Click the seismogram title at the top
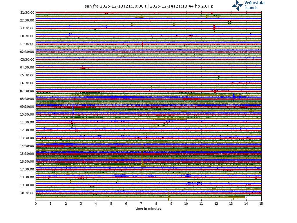The height and width of the screenshot is (223, 297). [x=148, y=6]
